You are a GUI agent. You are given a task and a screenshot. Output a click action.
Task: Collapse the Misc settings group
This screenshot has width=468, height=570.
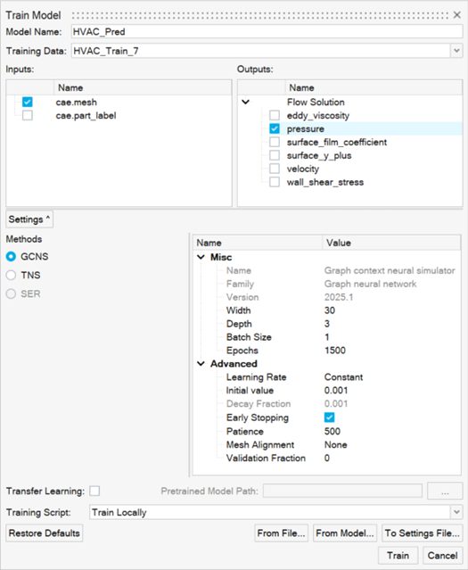pyautogui.click(x=201, y=257)
